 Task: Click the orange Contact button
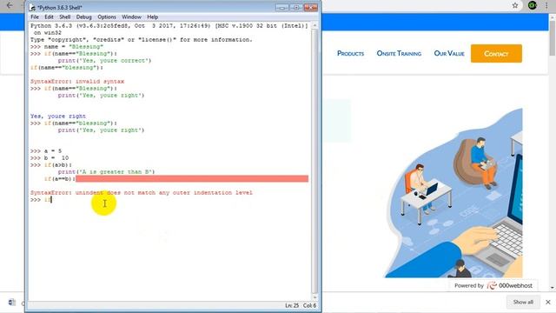(496, 54)
